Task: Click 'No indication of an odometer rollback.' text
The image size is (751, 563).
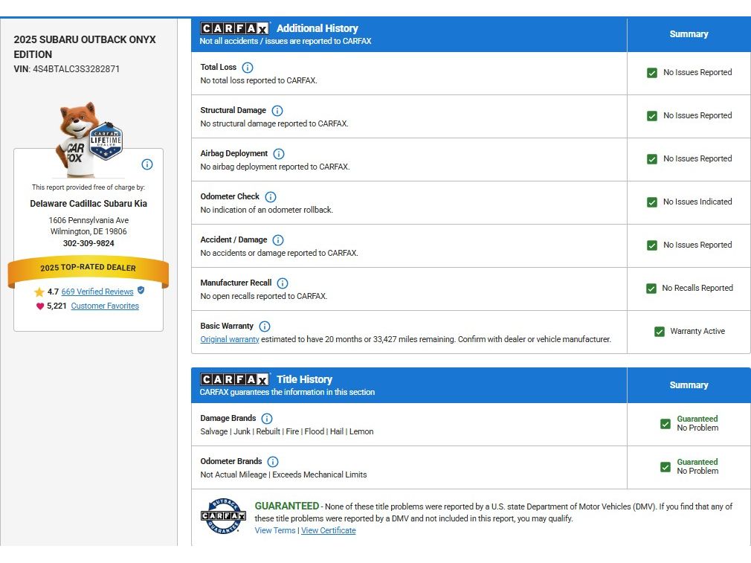Action: coord(267,210)
